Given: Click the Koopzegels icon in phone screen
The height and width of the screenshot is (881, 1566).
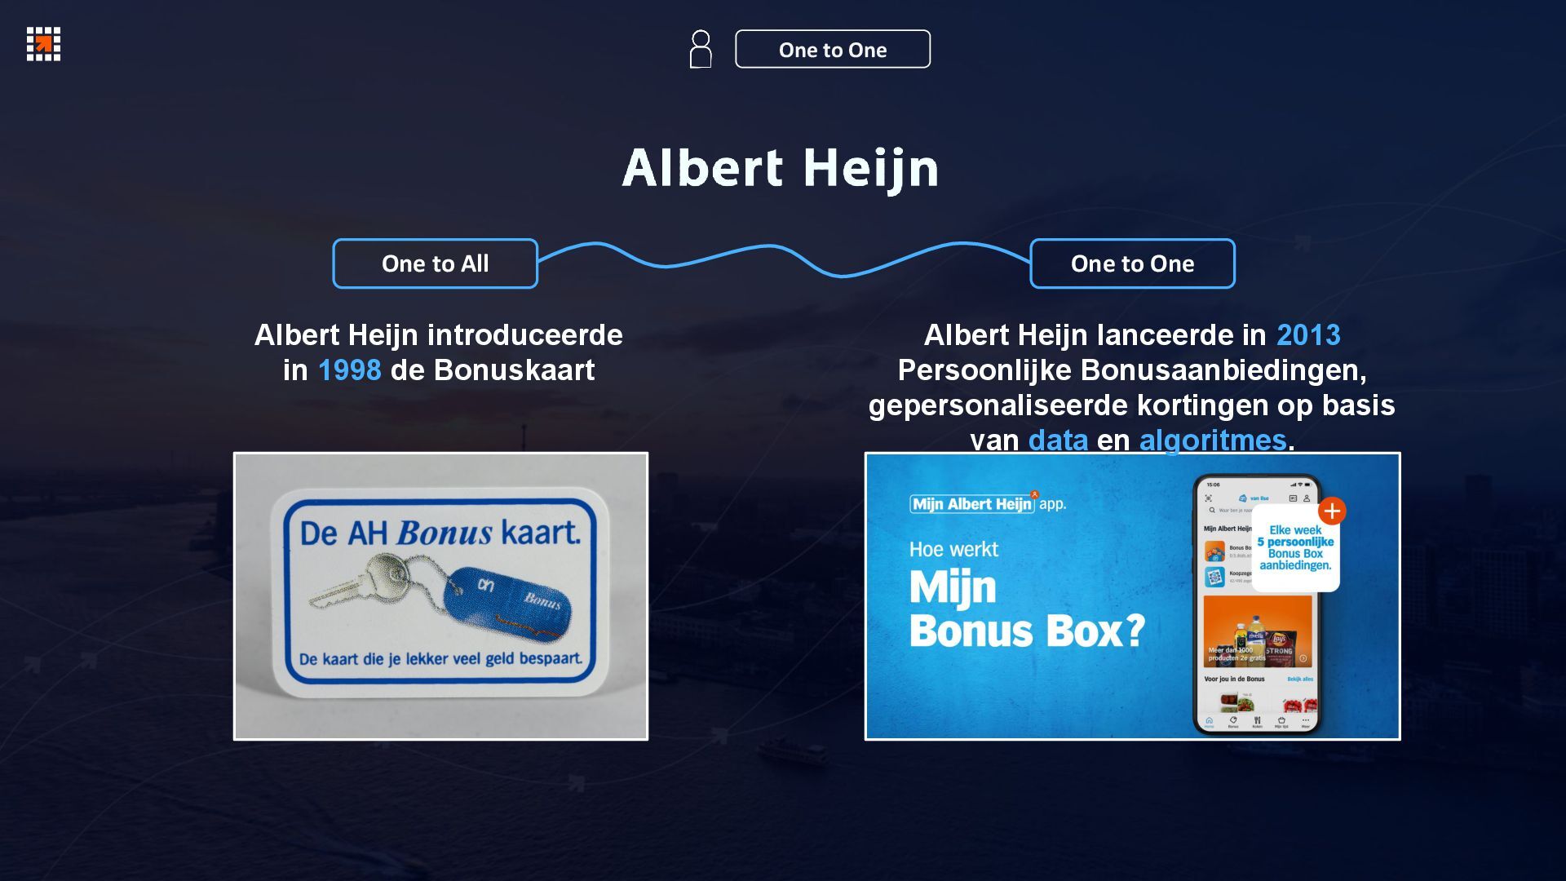Looking at the screenshot, I should (x=1214, y=577).
